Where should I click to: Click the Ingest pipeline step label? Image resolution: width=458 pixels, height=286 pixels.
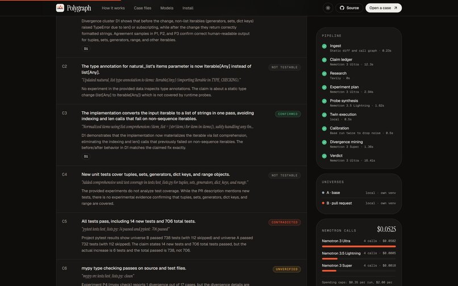(x=335, y=46)
